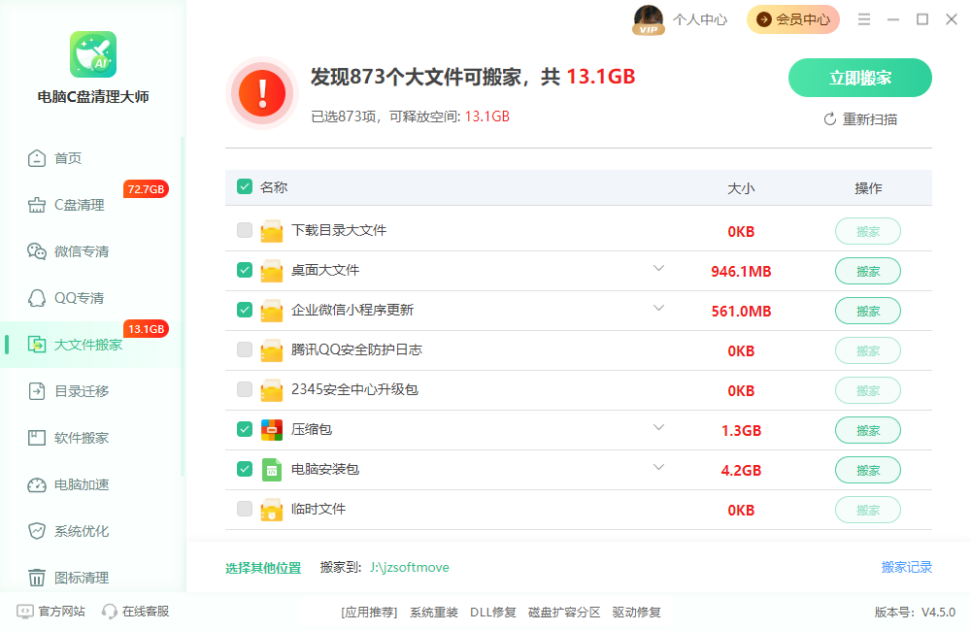Click the 电脑加速 speedometer icon
The width and height of the screenshot is (971, 631).
pos(37,484)
